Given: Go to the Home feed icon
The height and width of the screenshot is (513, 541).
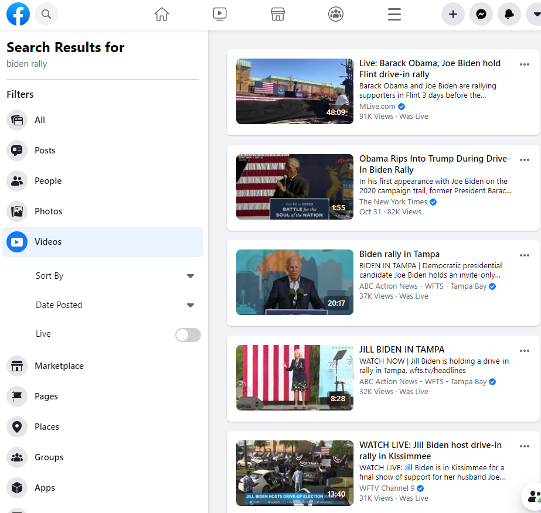Looking at the screenshot, I should (162, 15).
